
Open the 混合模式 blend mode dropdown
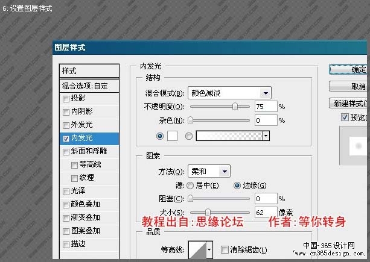tap(229, 93)
